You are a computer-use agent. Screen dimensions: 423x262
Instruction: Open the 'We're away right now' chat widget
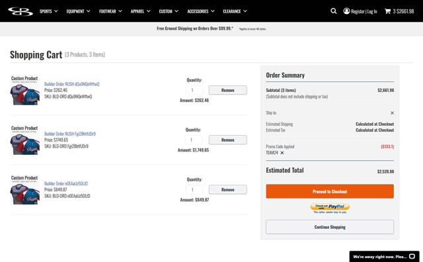click(384, 257)
